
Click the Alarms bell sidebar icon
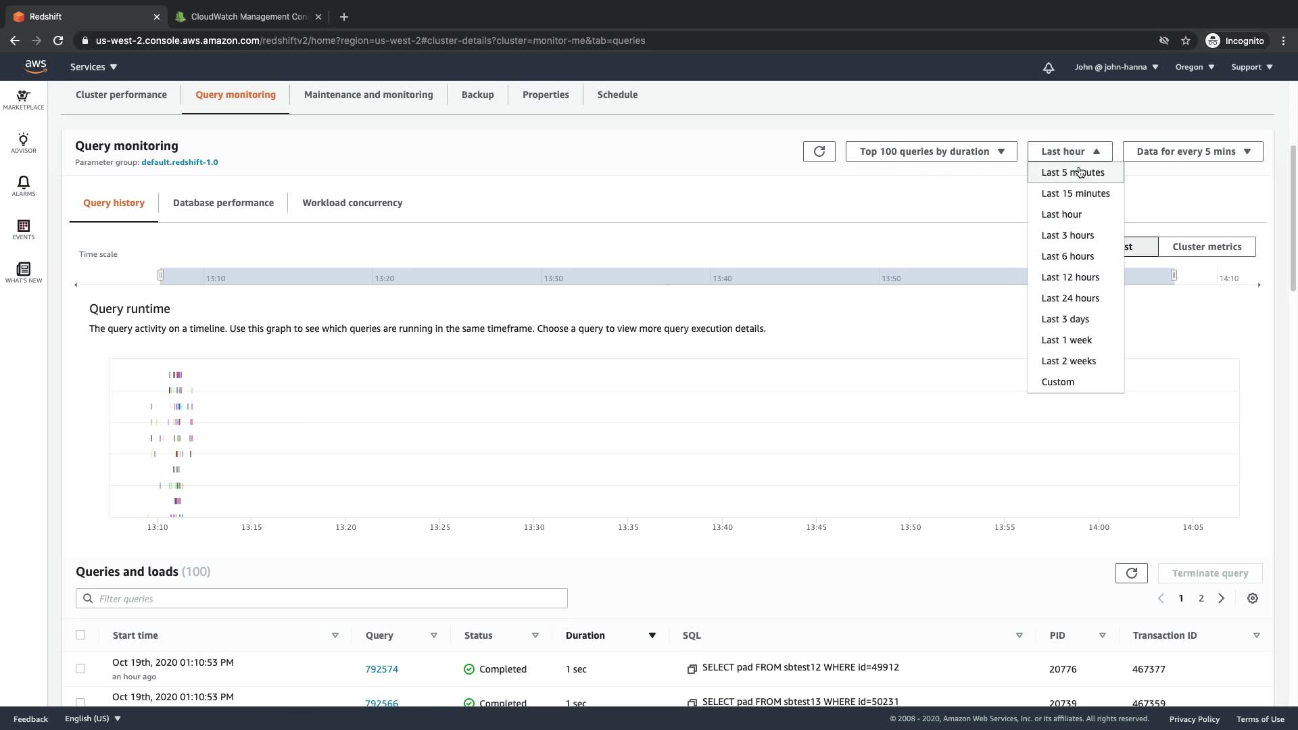tap(23, 186)
